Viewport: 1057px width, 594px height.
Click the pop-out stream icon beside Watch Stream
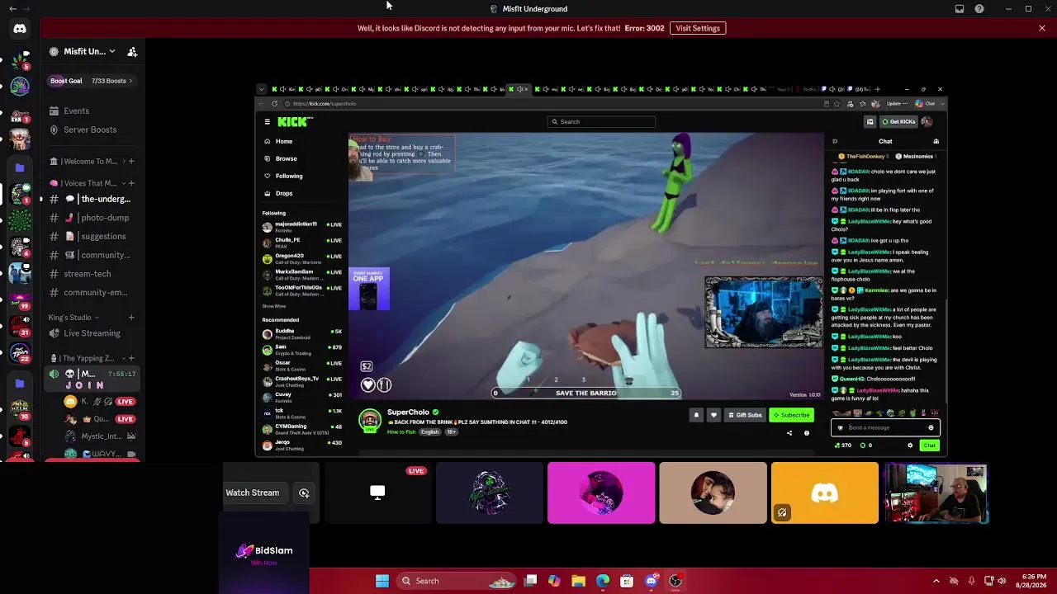(x=304, y=493)
